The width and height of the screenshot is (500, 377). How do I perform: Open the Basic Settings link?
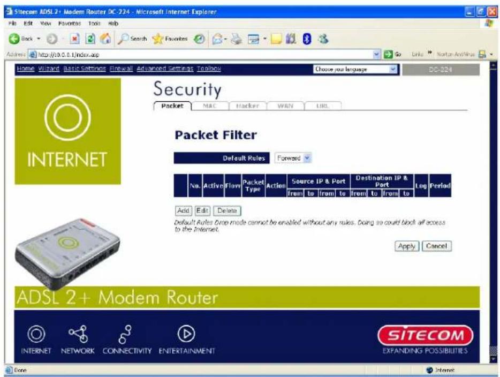click(x=85, y=69)
